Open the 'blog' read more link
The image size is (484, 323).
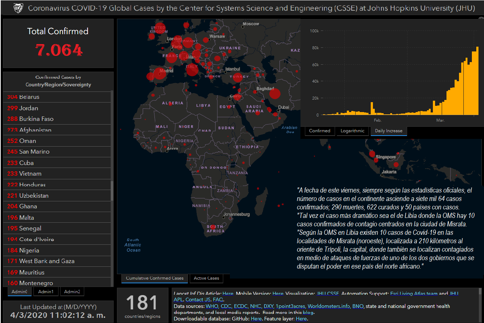pos(308,312)
